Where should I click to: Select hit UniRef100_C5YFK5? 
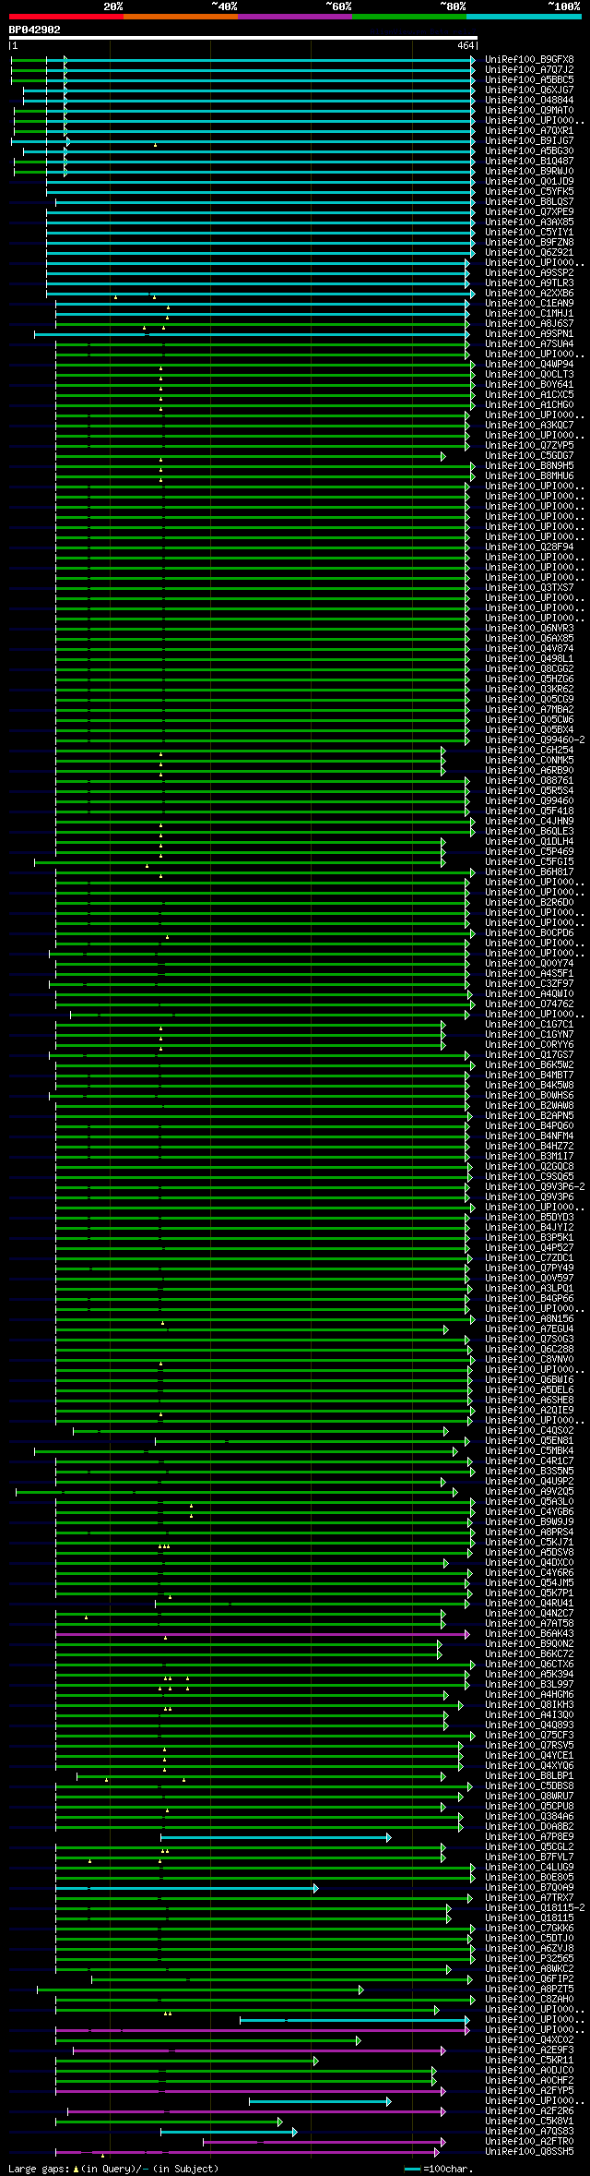529,191
